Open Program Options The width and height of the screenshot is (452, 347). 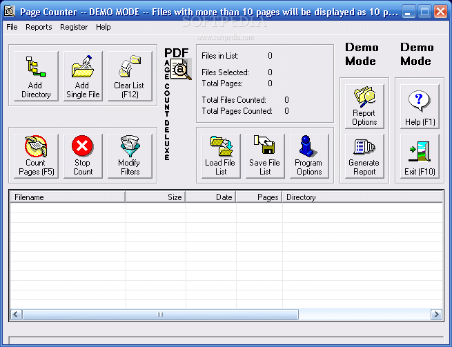[x=309, y=156]
